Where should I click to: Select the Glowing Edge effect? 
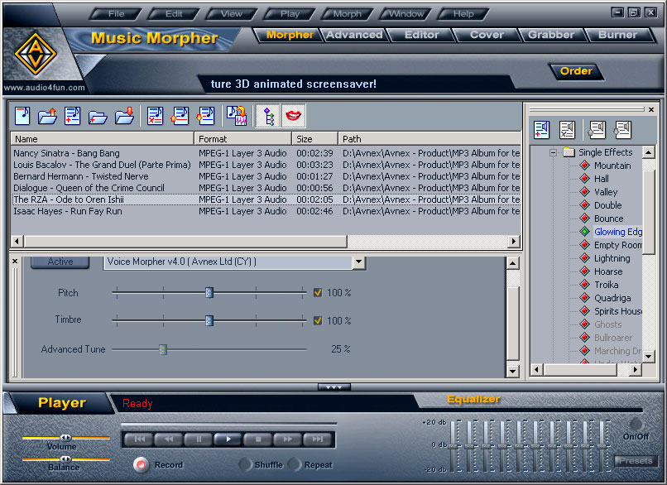617,232
